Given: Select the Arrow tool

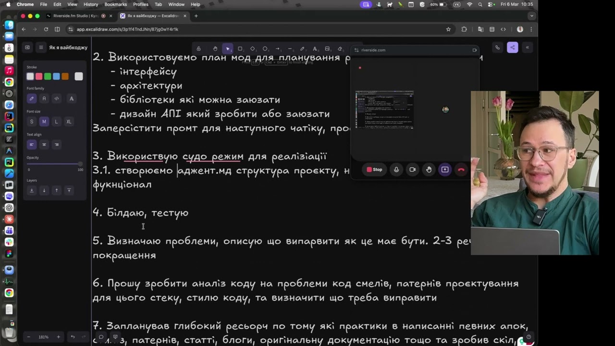Looking at the screenshot, I should (x=277, y=49).
